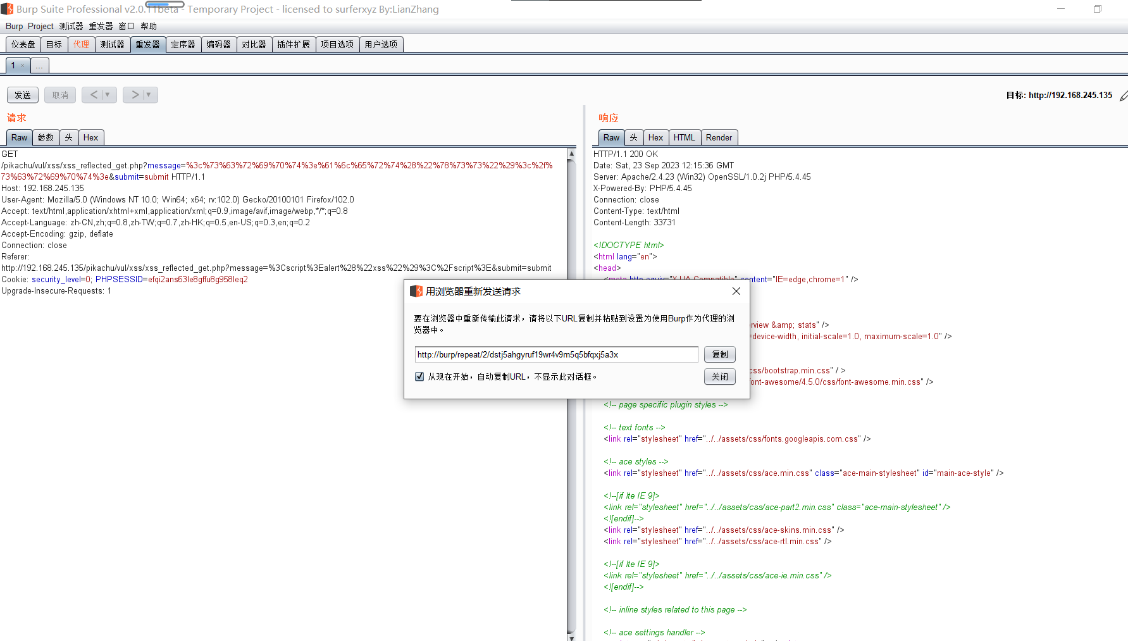The height and width of the screenshot is (641, 1128).
Task: Restore the Burp Suite window size
Action: (x=1098, y=9)
